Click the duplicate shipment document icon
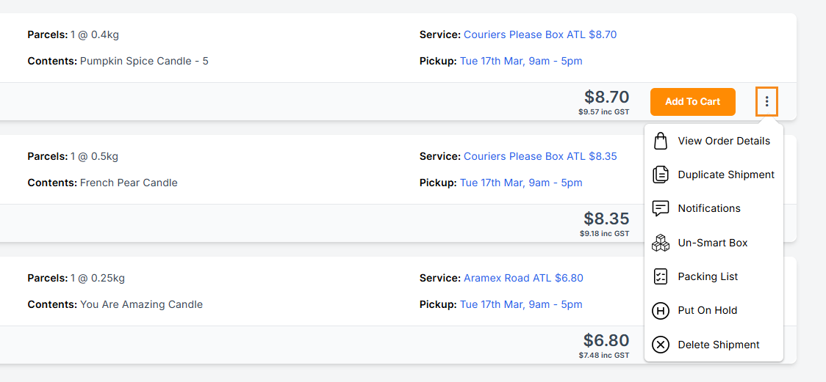 click(661, 175)
